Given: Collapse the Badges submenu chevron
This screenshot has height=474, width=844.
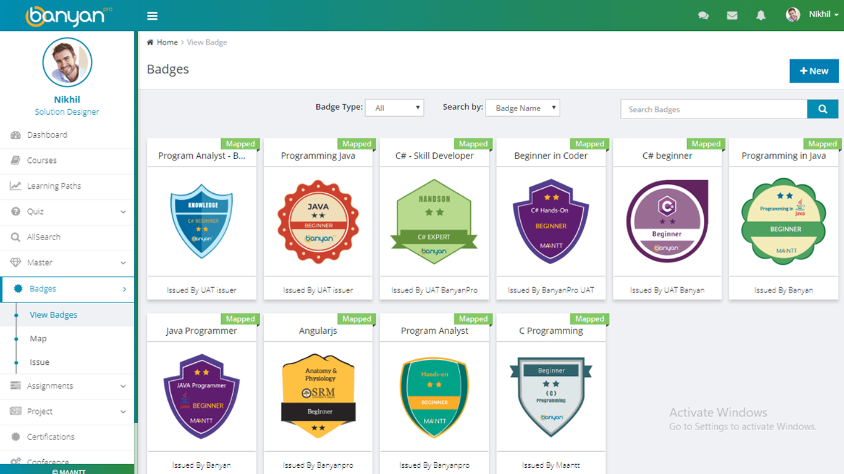Looking at the screenshot, I should 124,289.
